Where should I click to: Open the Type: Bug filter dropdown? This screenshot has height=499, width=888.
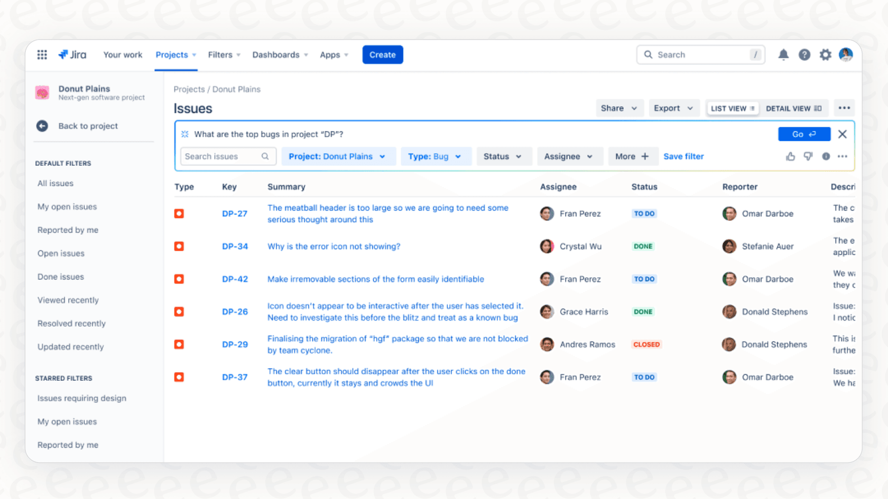coord(436,156)
